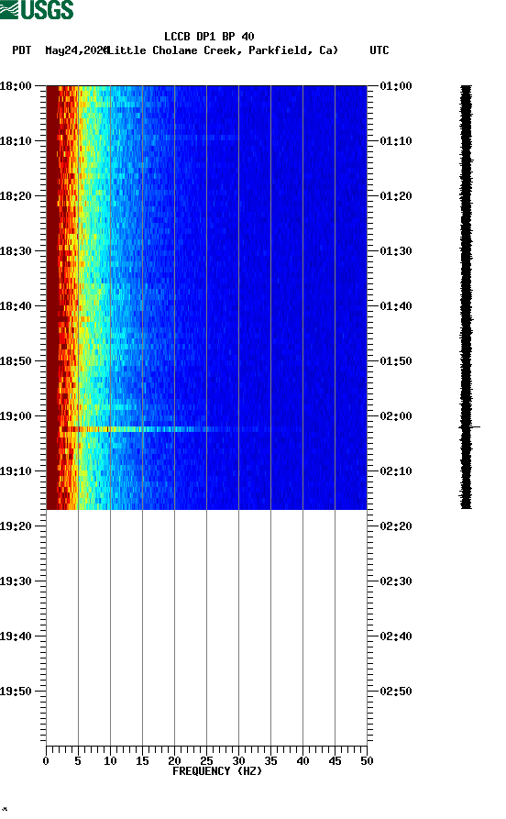Click the 18:20 PDT time label
Image resolution: width=506 pixels, height=819 pixels.
pos(16,196)
